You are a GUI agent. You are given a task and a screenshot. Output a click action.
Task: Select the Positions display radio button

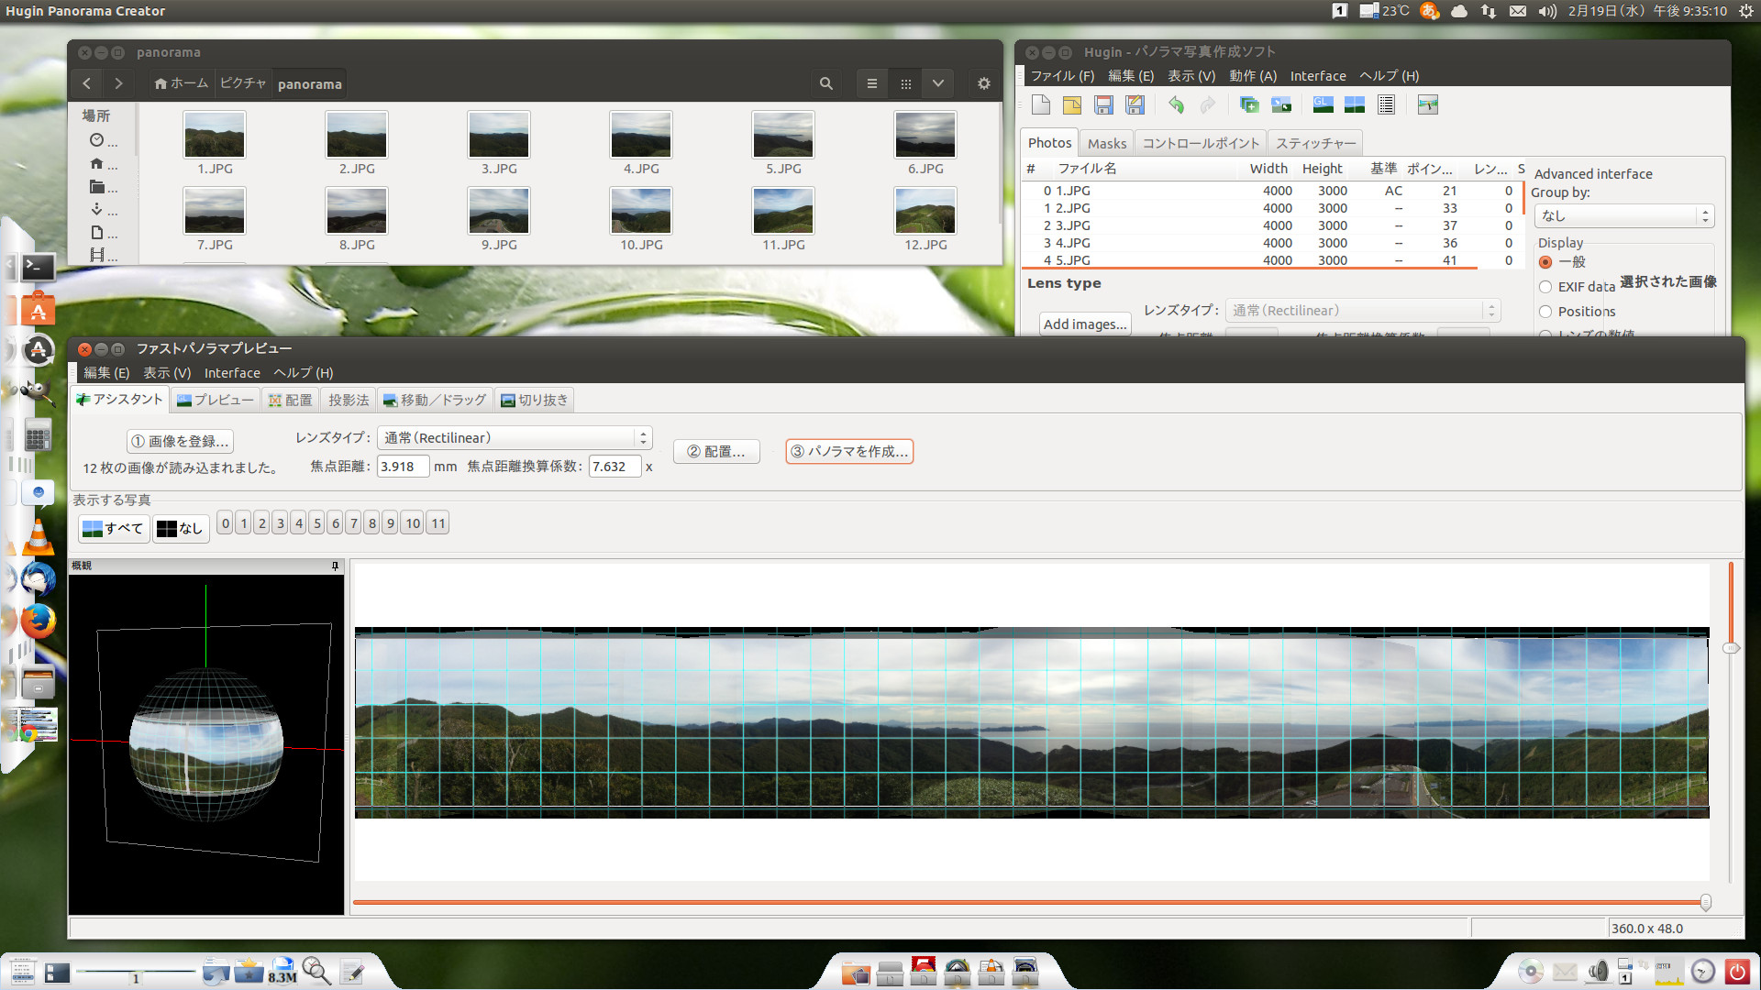pos(1545,312)
